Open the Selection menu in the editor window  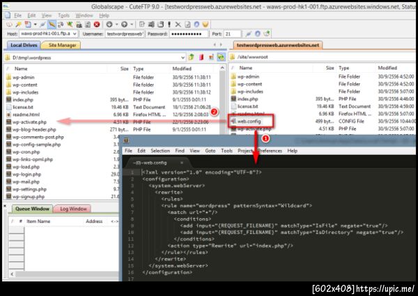160,151
